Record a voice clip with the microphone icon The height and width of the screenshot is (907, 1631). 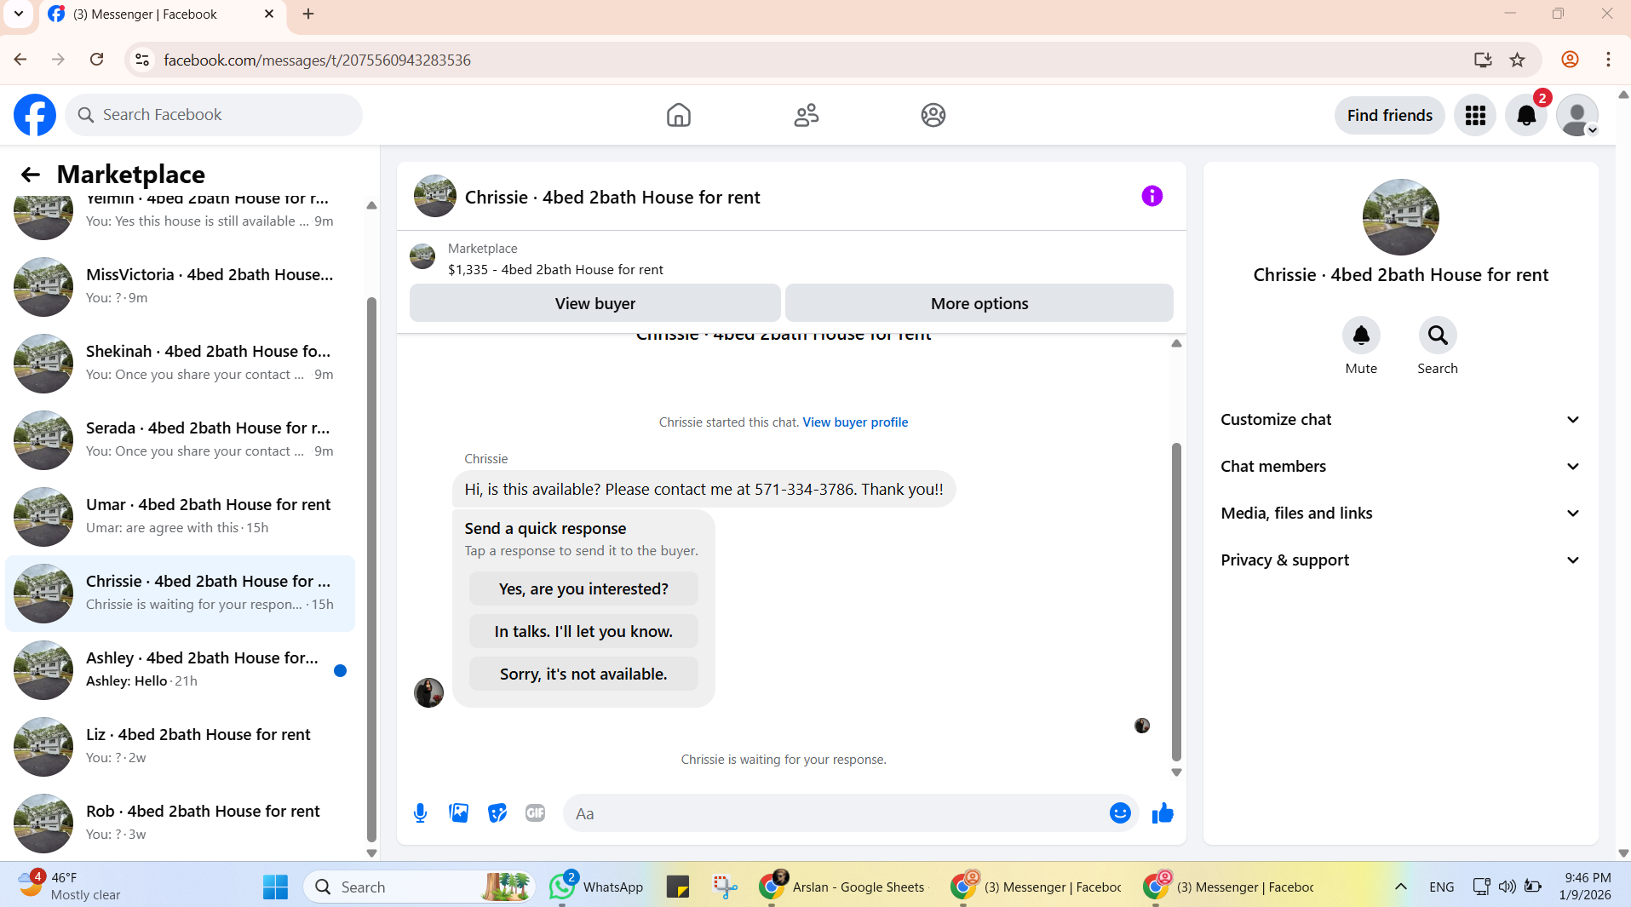[x=420, y=813]
